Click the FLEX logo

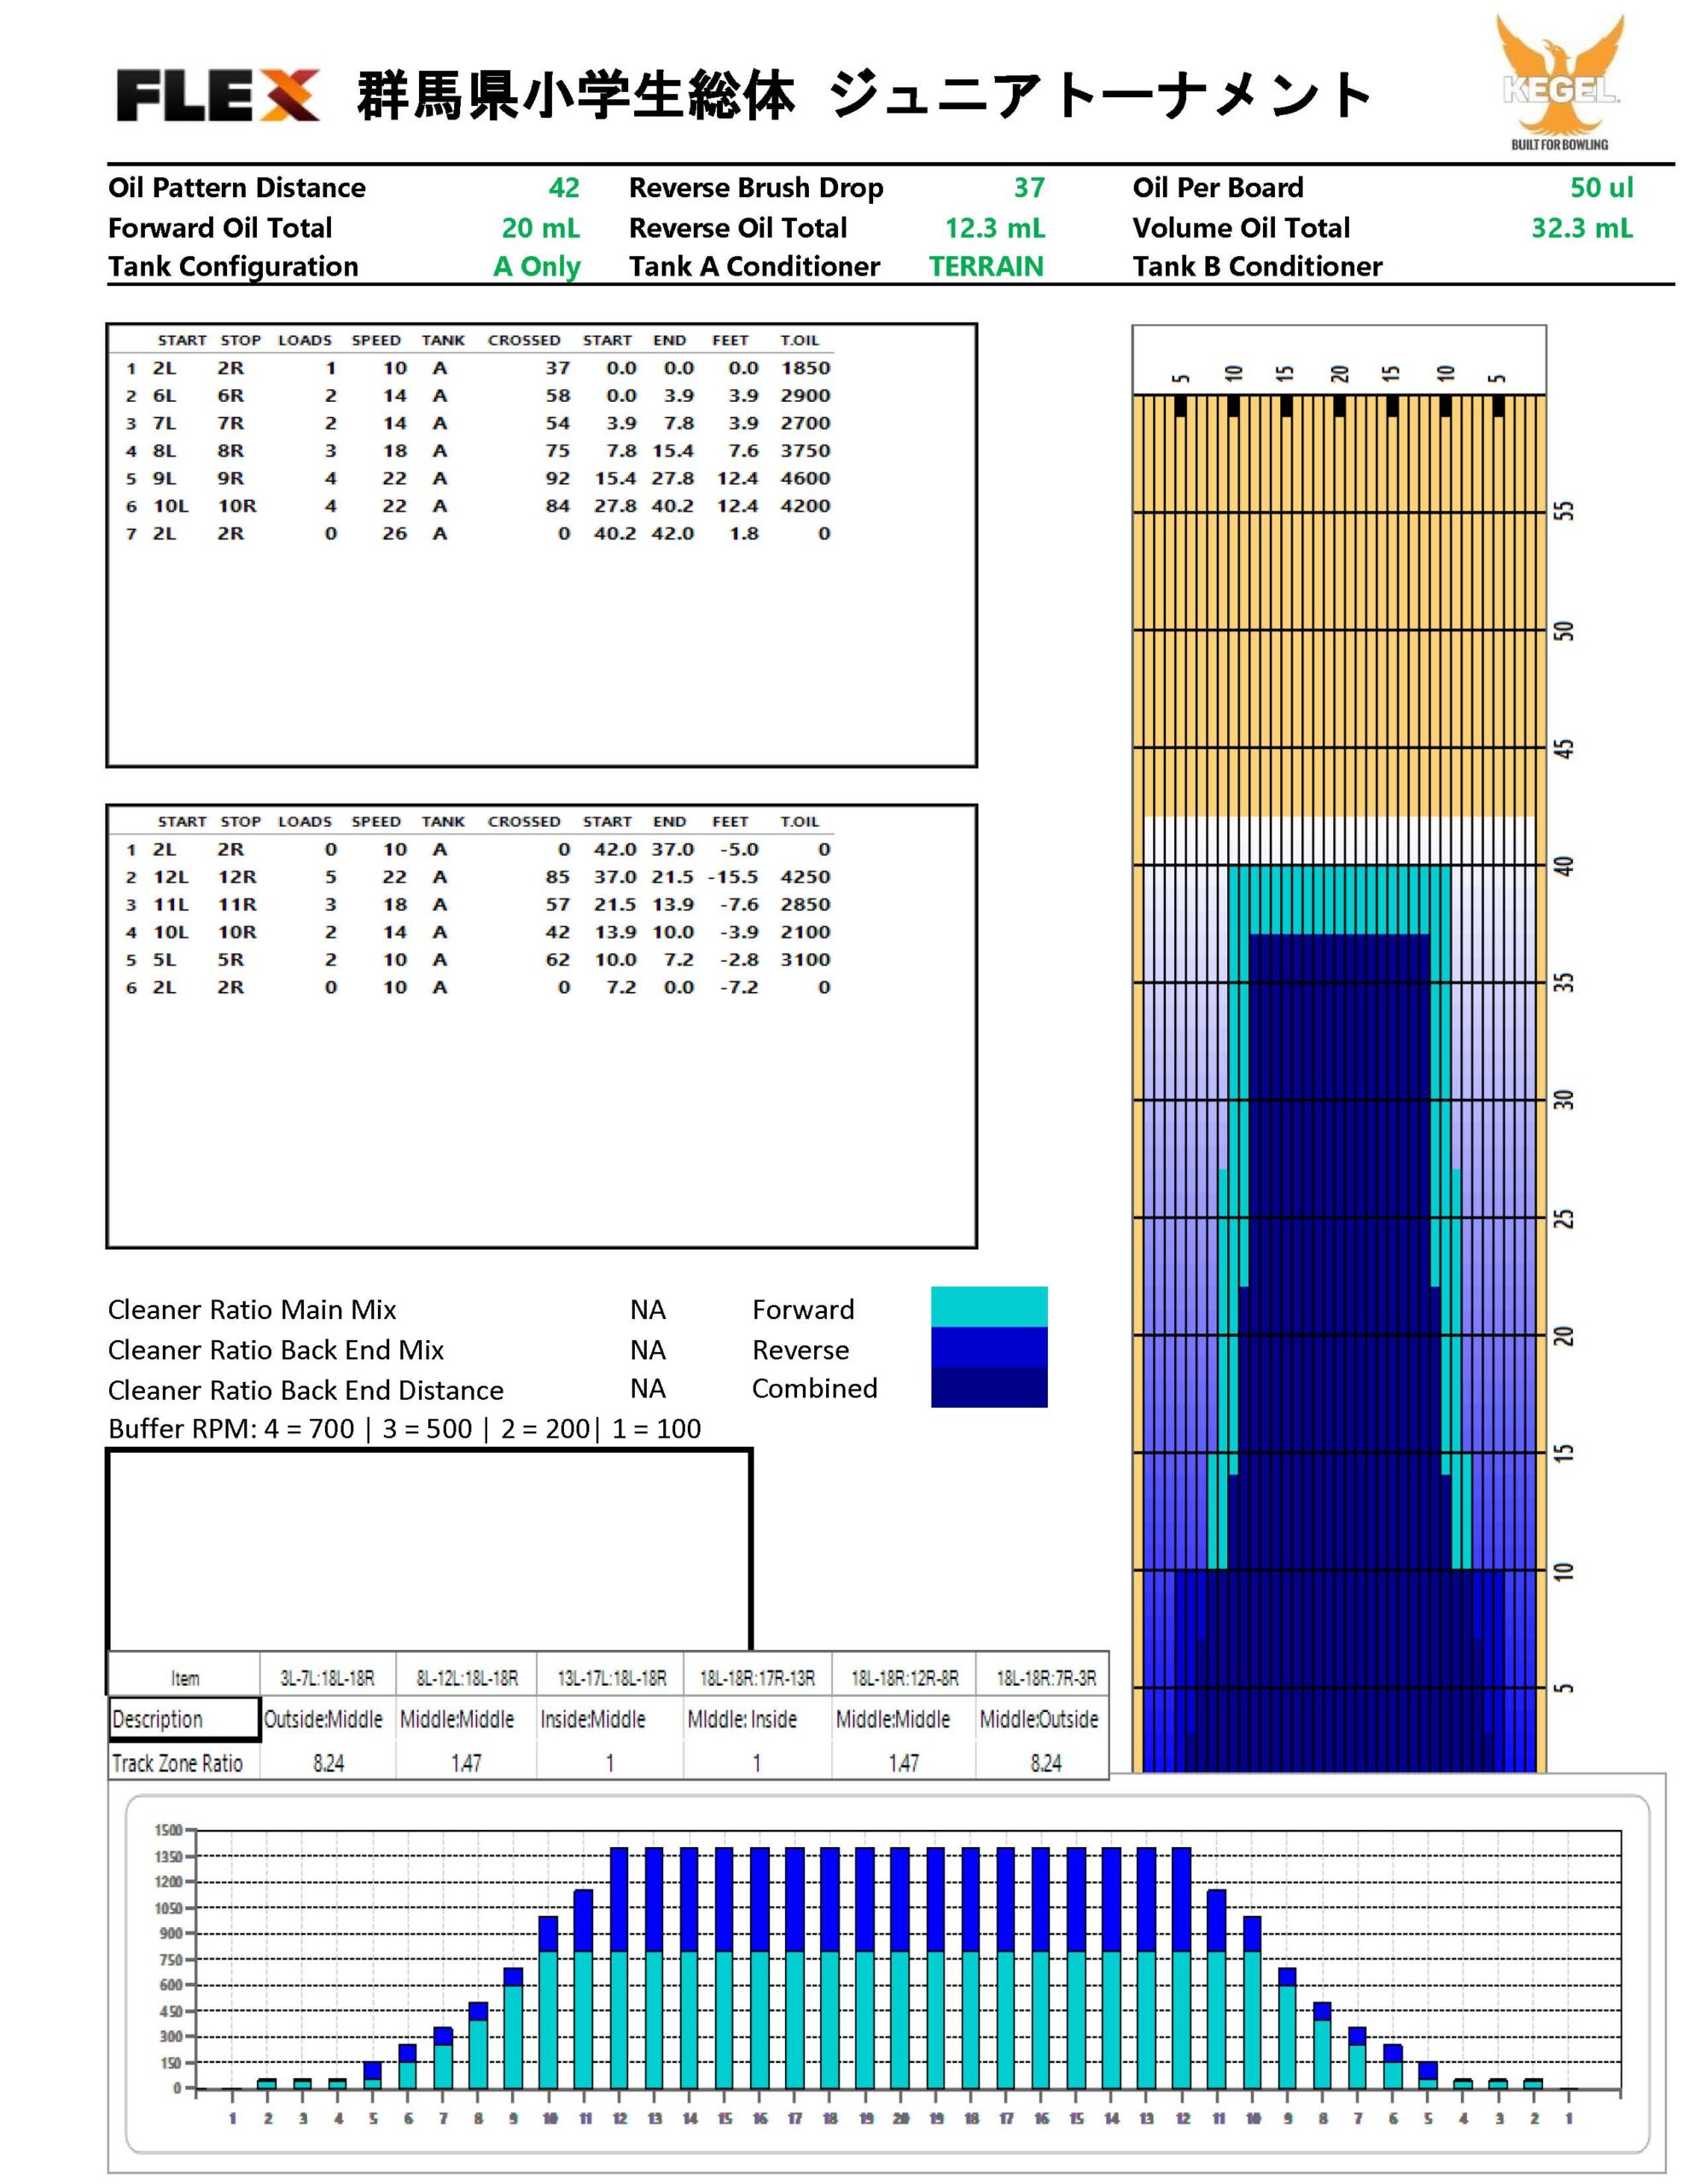click(218, 96)
